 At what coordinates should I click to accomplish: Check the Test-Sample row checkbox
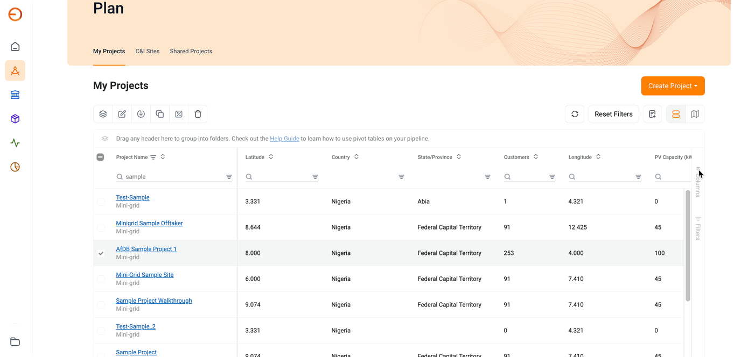[101, 202]
